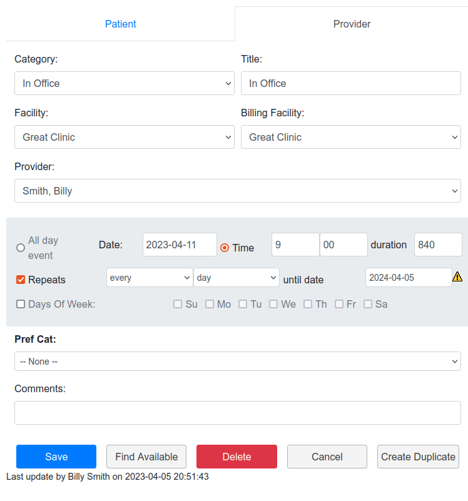Click the yellow warning icon beside until date
The height and width of the screenshot is (501, 468).
coord(457,277)
